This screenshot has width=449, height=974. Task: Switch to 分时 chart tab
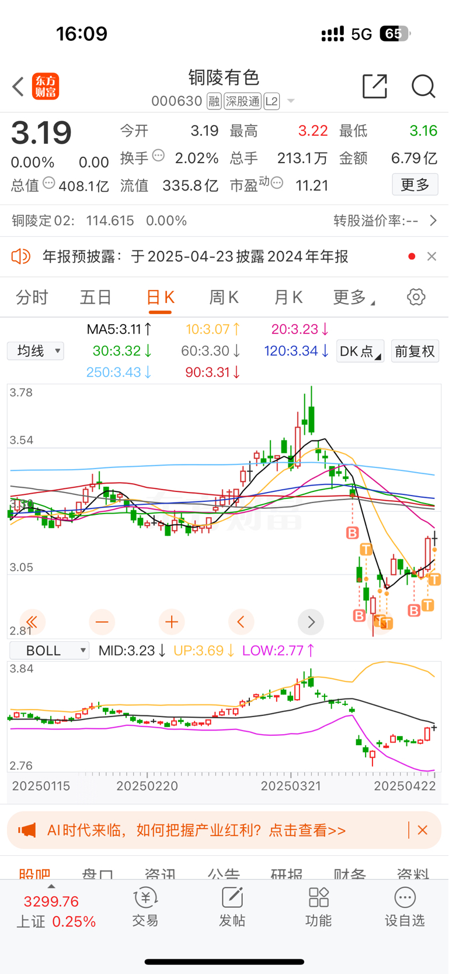point(32,297)
